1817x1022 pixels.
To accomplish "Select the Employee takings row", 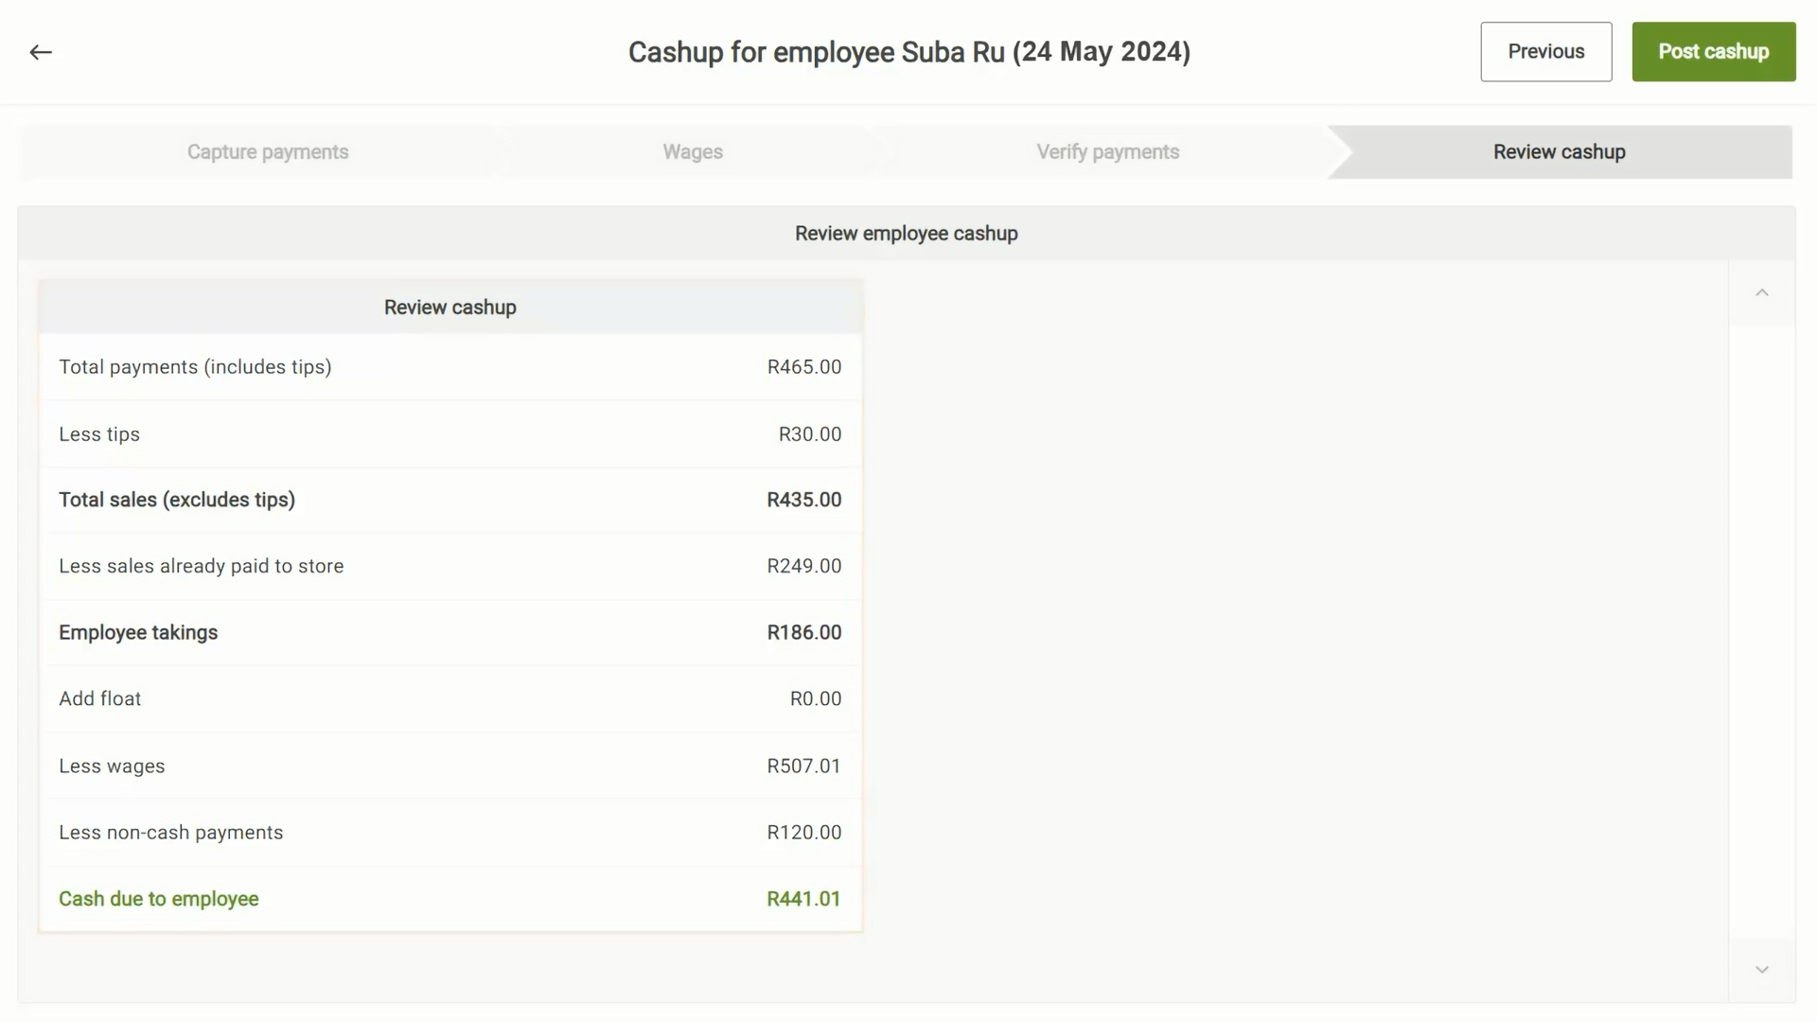I will pos(450,632).
